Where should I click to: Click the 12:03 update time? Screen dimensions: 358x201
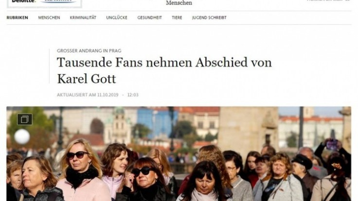(x=133, y=95)
